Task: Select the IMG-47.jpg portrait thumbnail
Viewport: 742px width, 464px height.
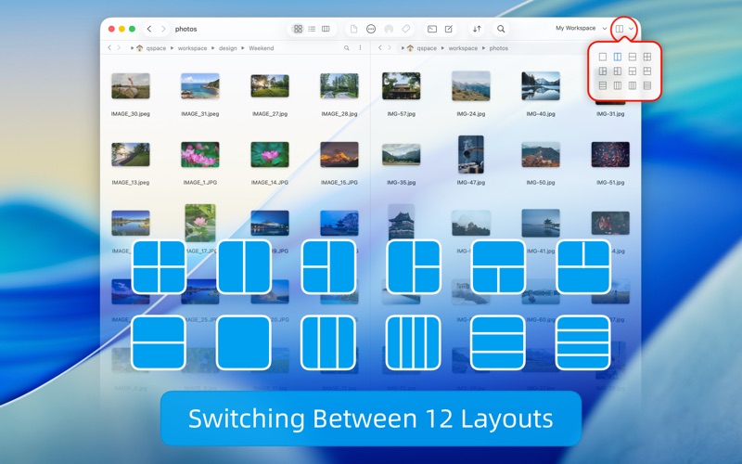Action: tap(471, 154)
